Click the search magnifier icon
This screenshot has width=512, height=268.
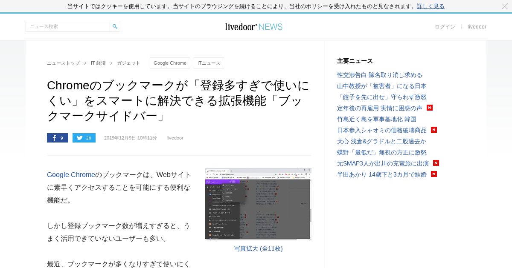[115, 26]
